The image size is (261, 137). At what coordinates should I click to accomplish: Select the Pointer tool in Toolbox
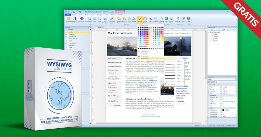(x=71, y=32)
